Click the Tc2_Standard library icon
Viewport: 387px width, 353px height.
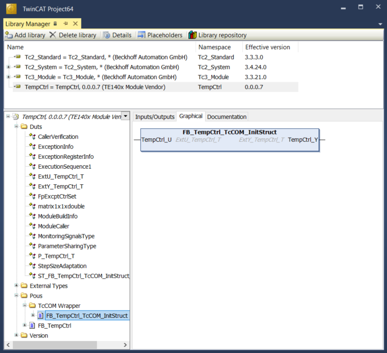(17, 57)
